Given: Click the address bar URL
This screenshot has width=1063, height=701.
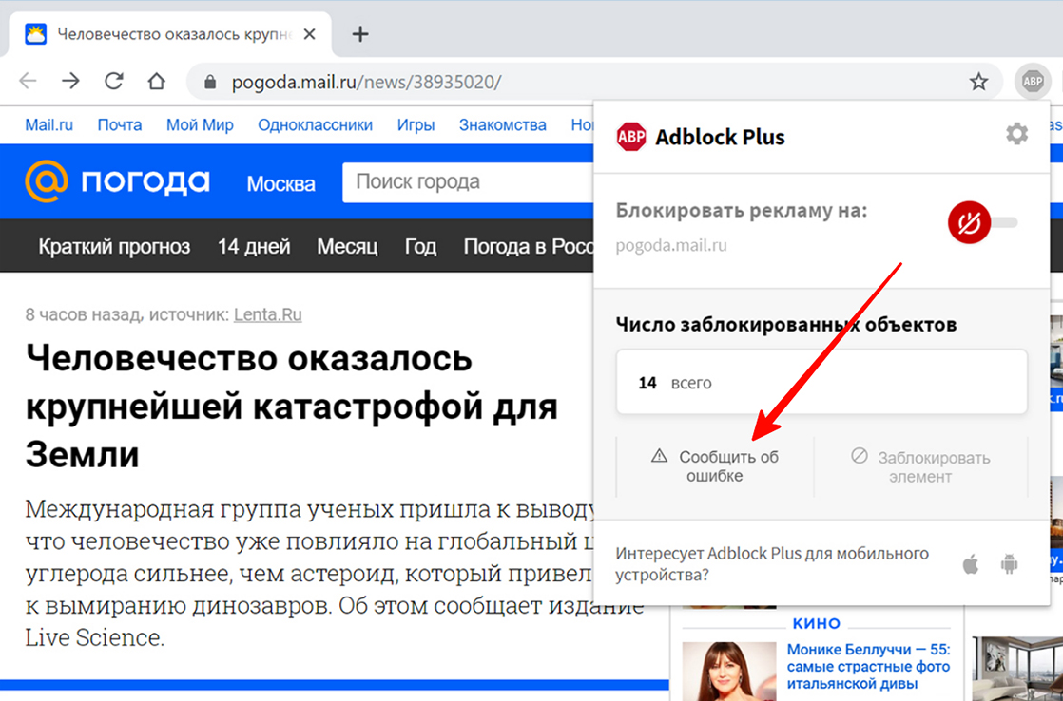Looking at the screenshot, I should [366, 83].
